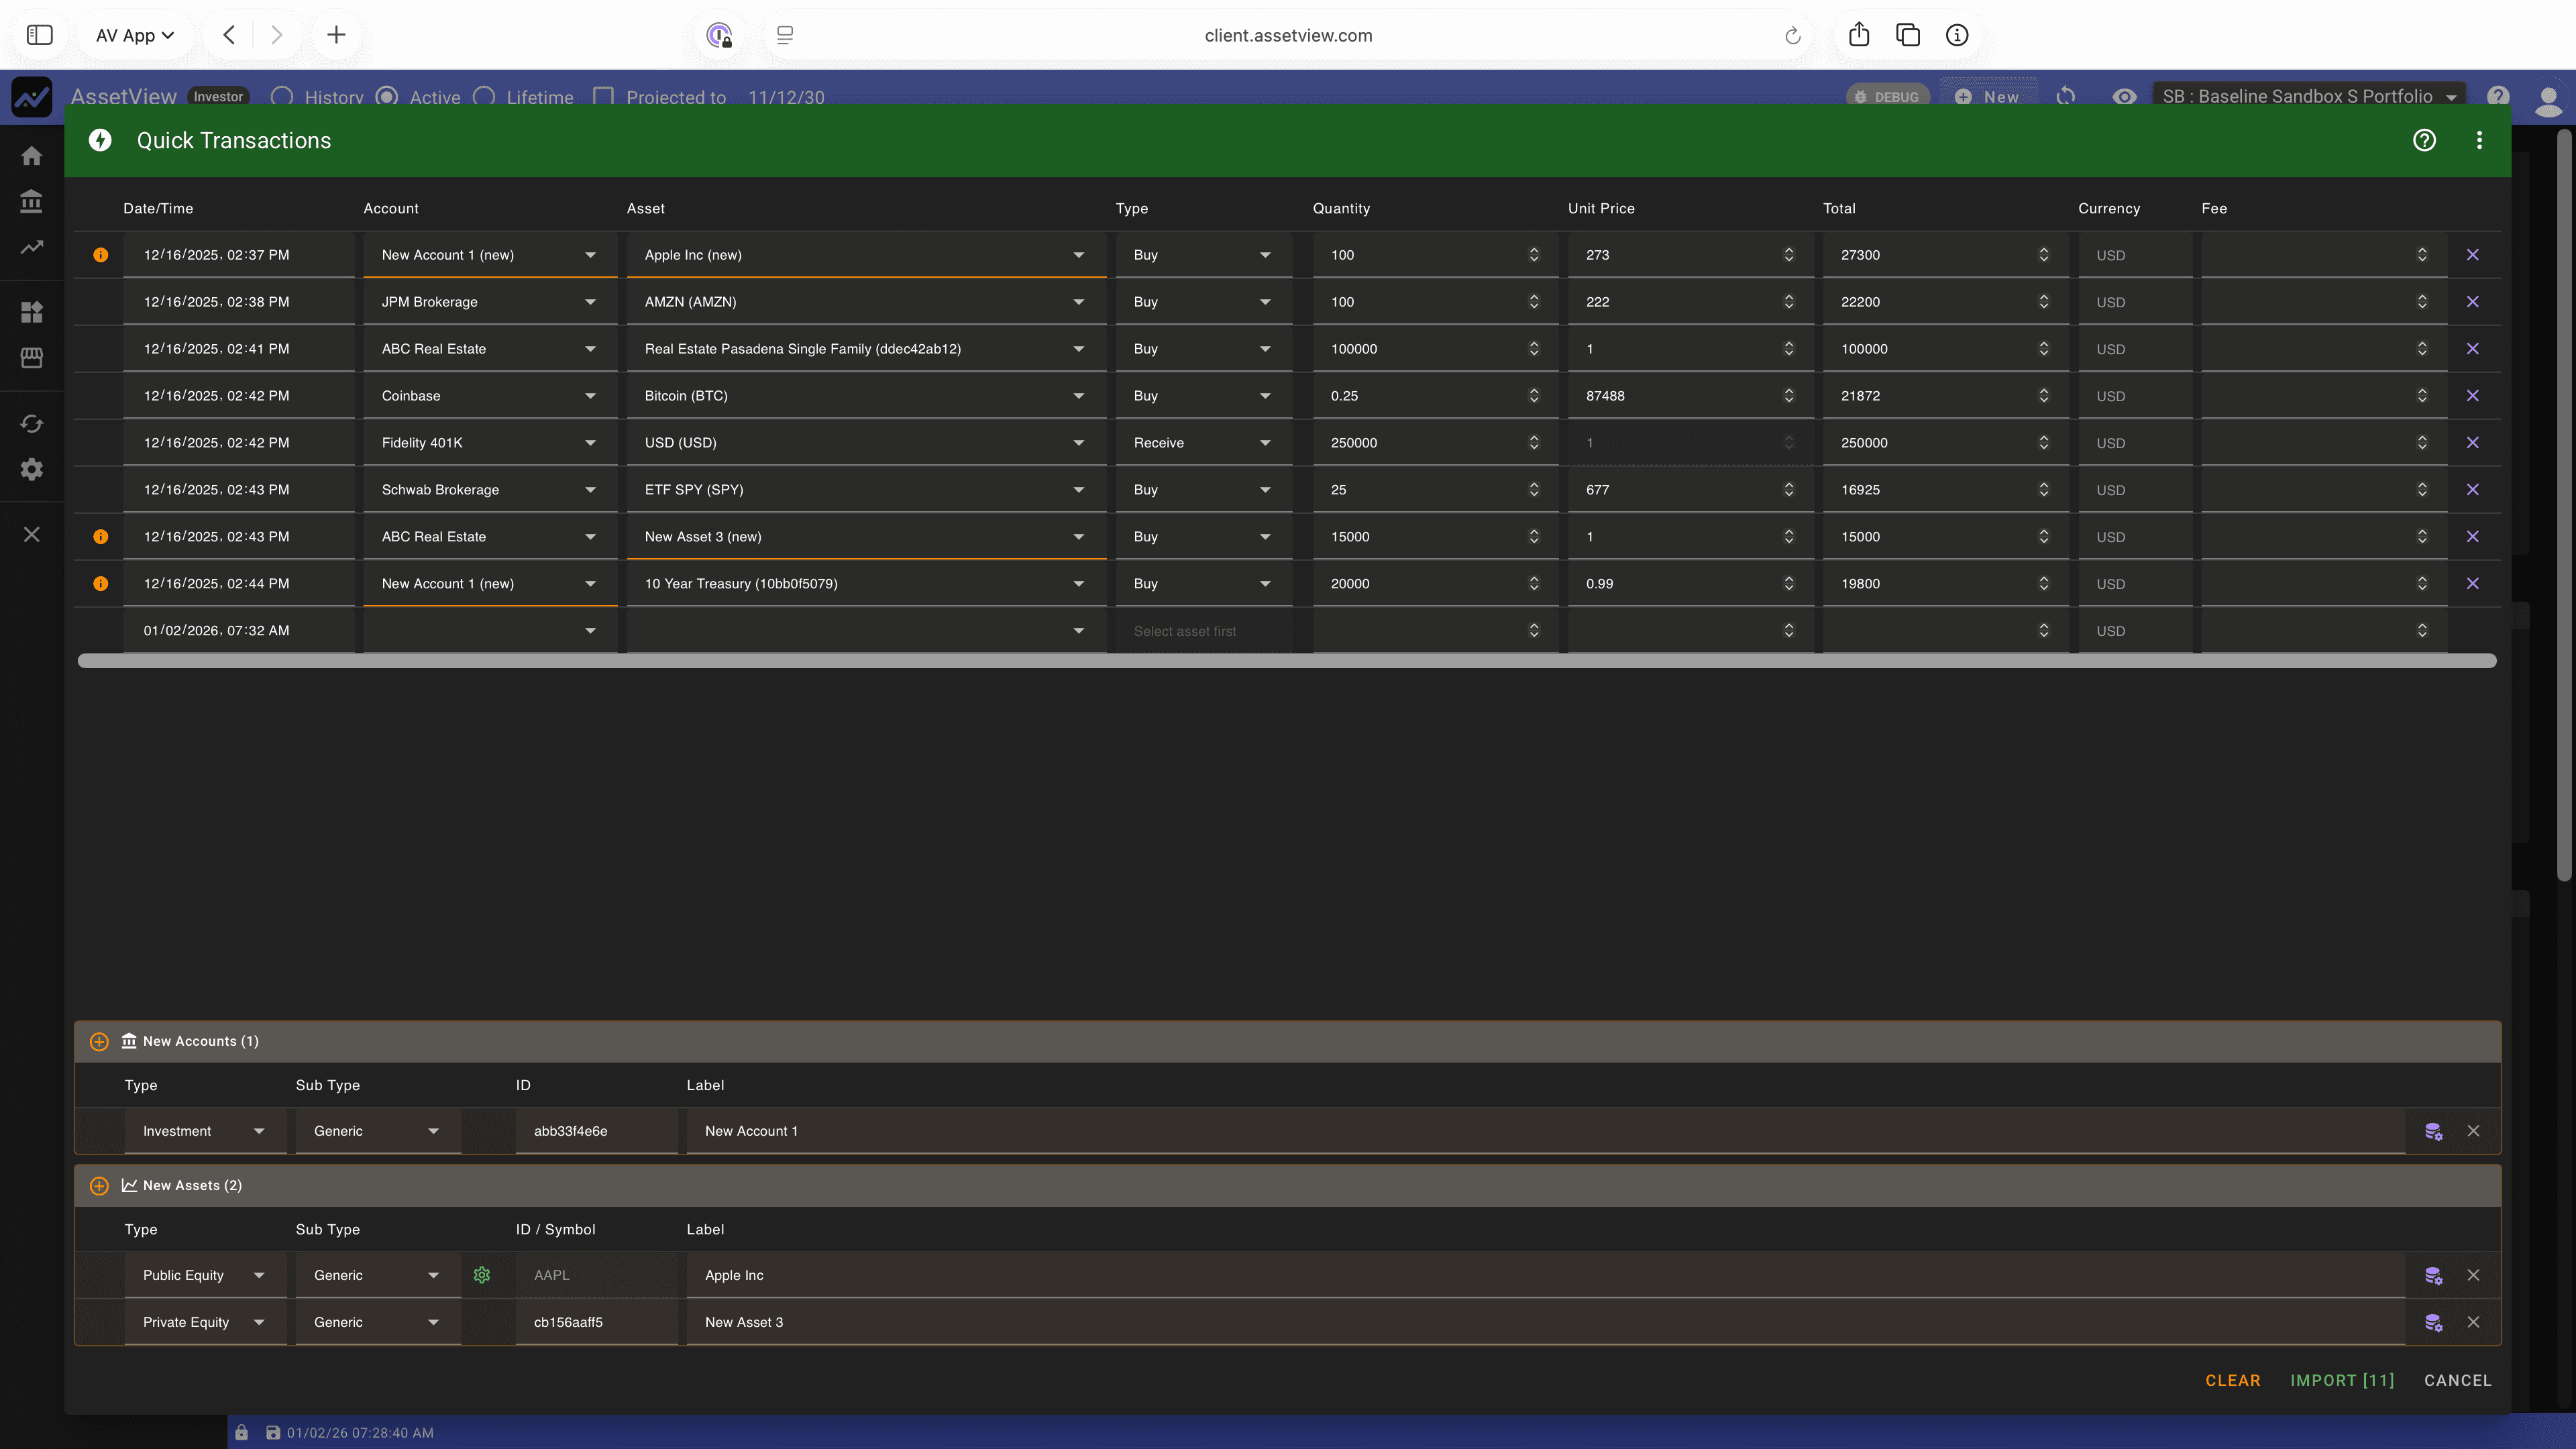This screenshot has width=2576, height=1449.
Task: Open the SB Baseline Sandbox S Portfolio selector
Action: (x=2308, y=96)
